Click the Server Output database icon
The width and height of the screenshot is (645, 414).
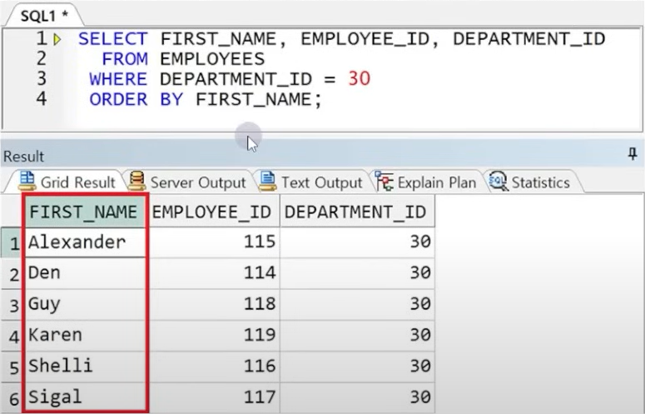point(137,181)
